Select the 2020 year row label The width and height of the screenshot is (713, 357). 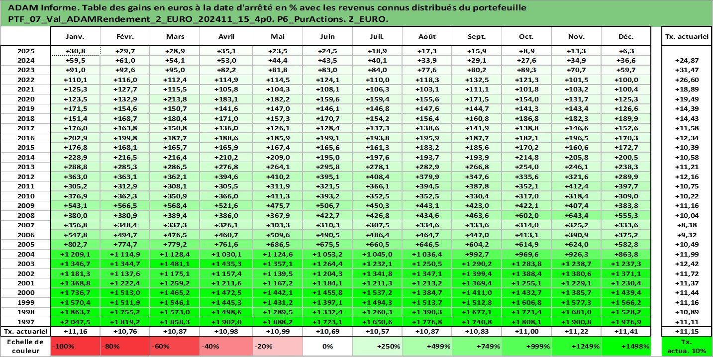pyautogui.click(x=25, y=99)
